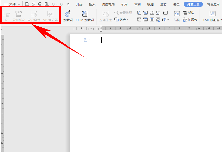223x153 pixels.
Task: Click 控件属性 control properties
Action: coord(105,16)
